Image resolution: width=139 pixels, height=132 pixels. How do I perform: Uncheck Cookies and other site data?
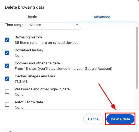[x=7, y=66]
